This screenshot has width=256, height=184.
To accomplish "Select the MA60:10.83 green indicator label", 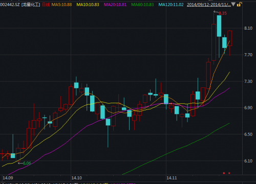I will (142, 5).
